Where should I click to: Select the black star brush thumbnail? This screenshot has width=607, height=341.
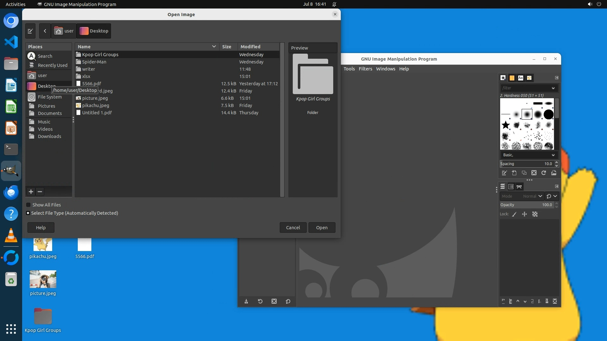(x=506, y=125)
